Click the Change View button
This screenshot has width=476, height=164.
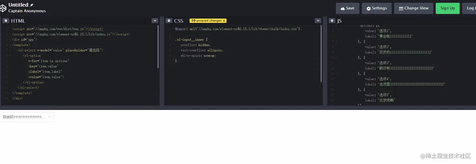(414, 8)
